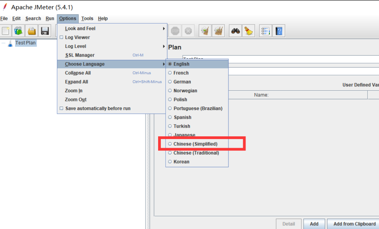Select English language radio button

tap(170, 64)
